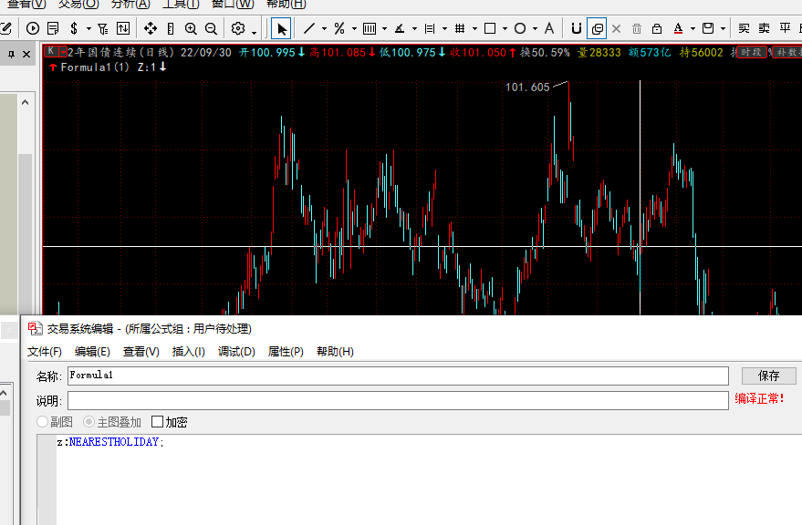
Task: Click the gray X delete drawing icon
Action: click(617, 28)
